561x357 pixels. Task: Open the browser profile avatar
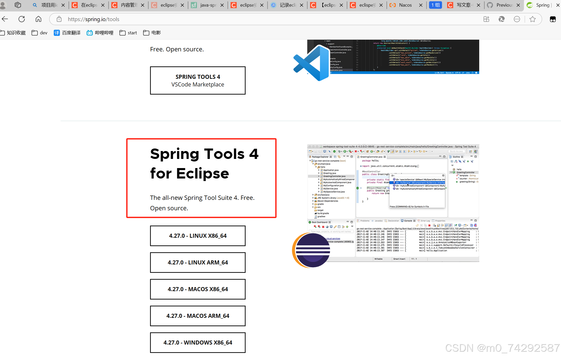3,5
